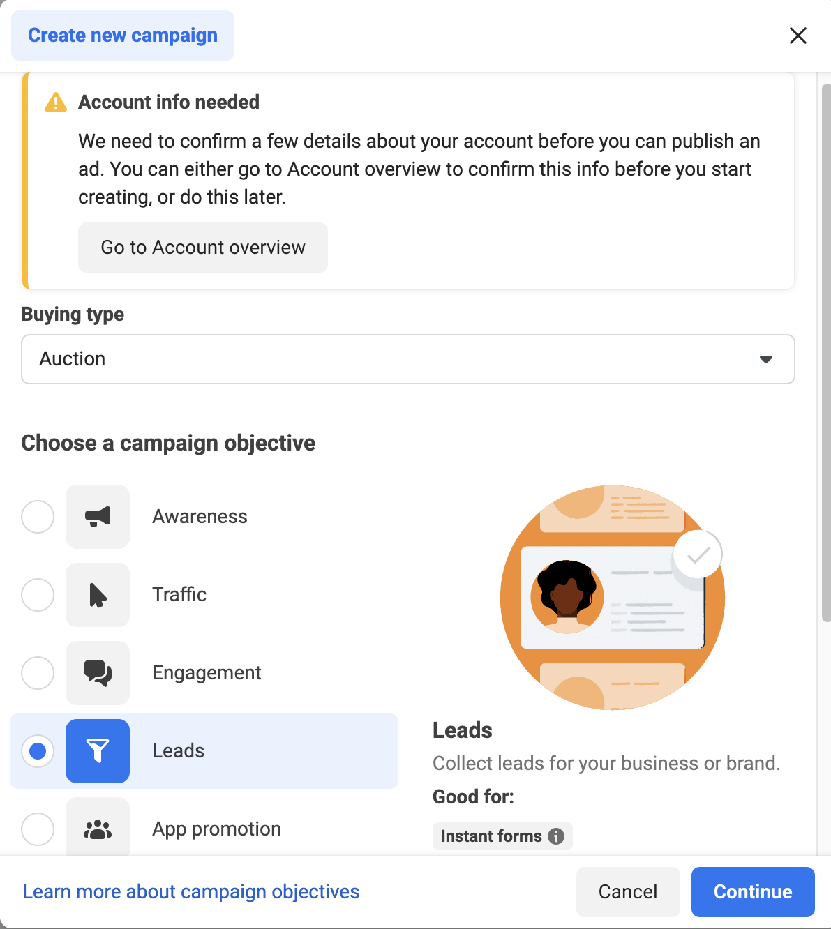The height and width of the screenshot is (929, 831).
Task: Click the App promotion people icon
Action: [x=98, y=828]
